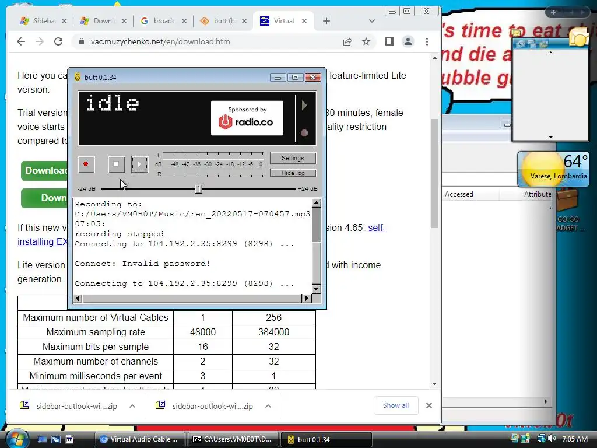This screenshot has width=597, height=448.
Task: Switch to butt 0.1.34 taskbar button
Action: click(326, 439)
